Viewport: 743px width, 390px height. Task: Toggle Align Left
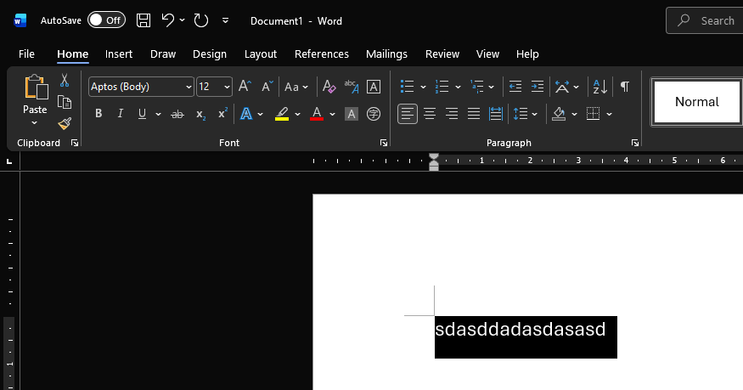click(408, 114)
